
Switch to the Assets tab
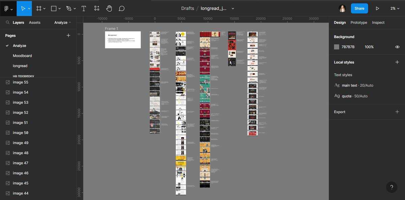[35, 23]
